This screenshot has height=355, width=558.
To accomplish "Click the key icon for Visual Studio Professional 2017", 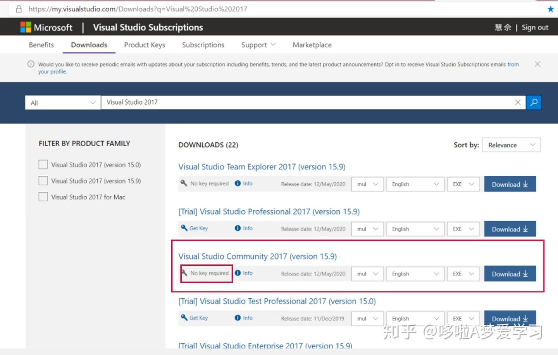I will [184, 228].
